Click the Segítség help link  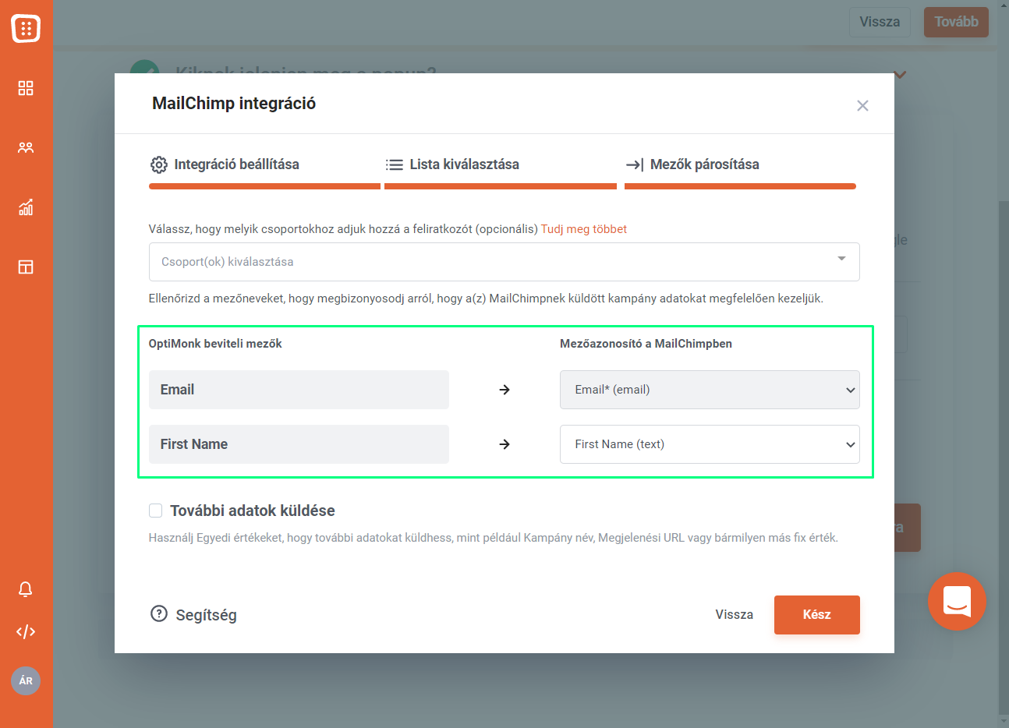coord(207,615)
